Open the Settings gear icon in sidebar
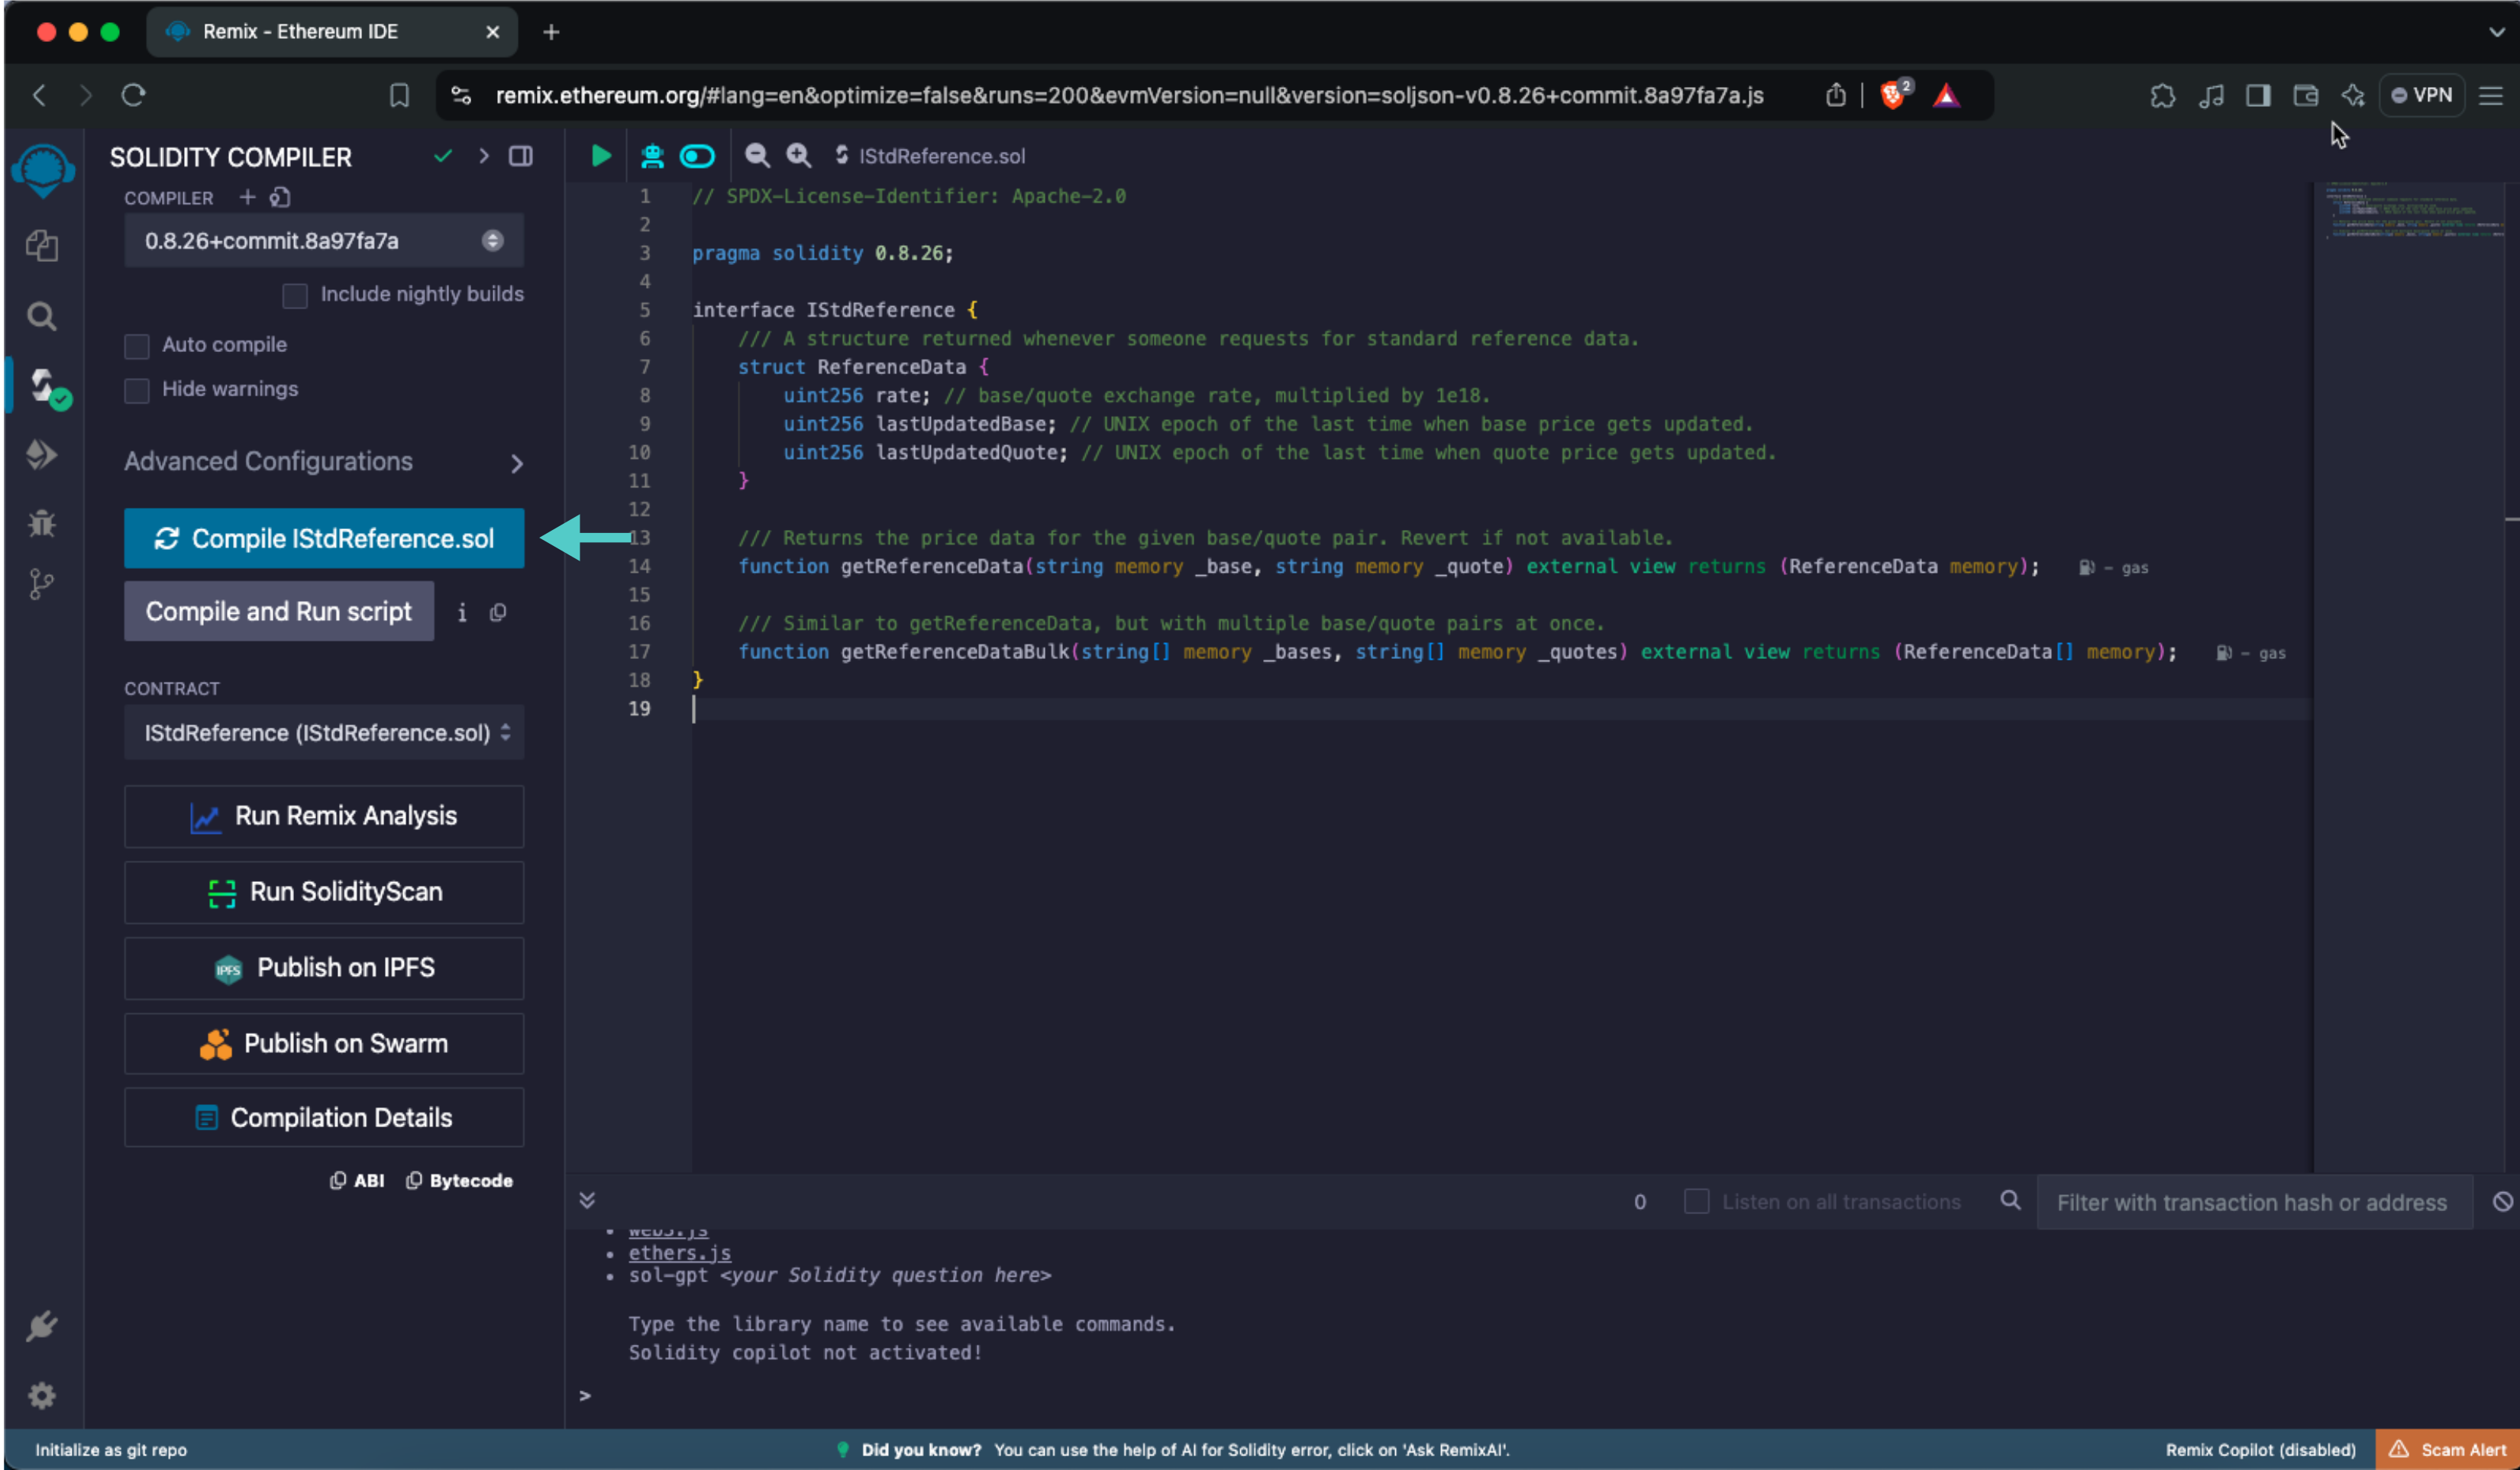 [x=42, y=1395]
